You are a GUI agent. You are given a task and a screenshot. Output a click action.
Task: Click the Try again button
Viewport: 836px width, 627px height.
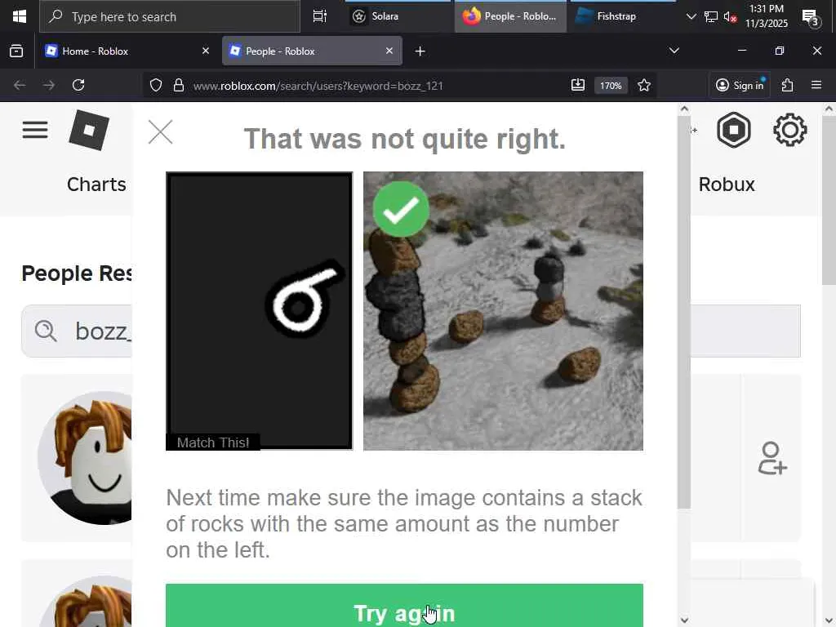pyautogui.click(x=404, y=606)
